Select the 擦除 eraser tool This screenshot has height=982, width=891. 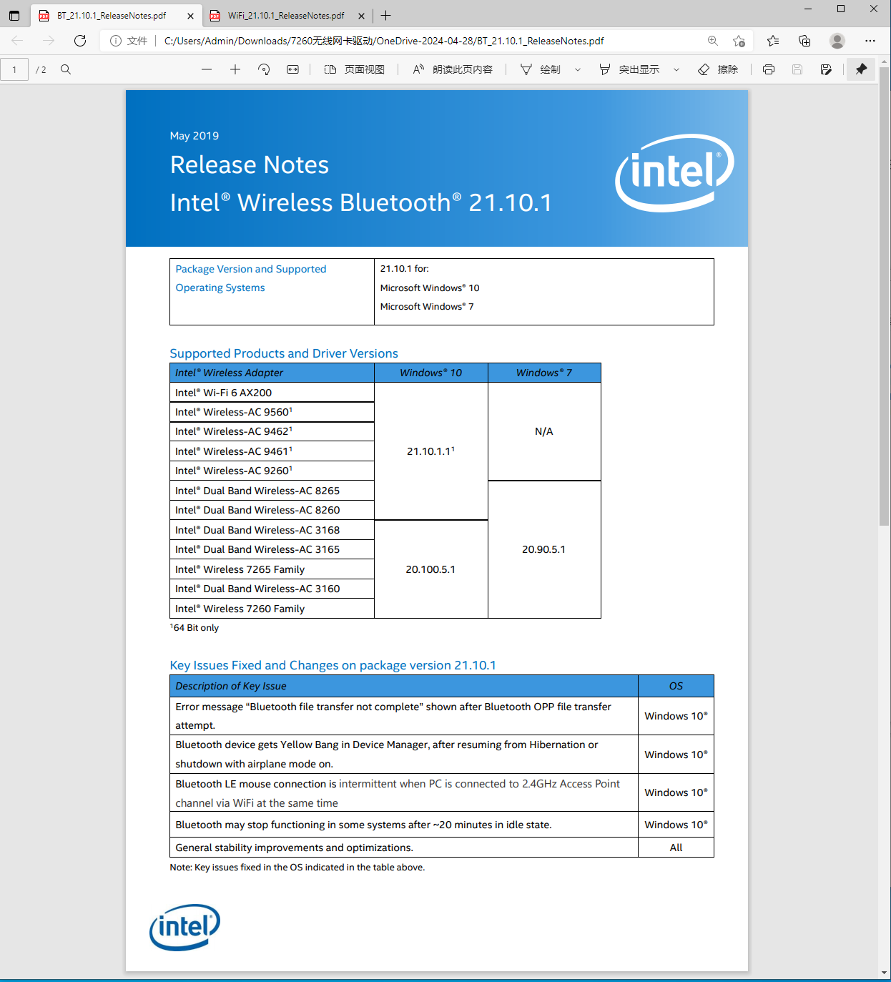click(x=718, y=69)
